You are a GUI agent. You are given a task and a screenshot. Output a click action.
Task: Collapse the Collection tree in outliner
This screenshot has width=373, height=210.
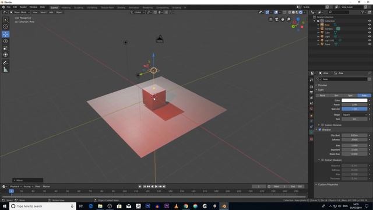pos(315,21)
